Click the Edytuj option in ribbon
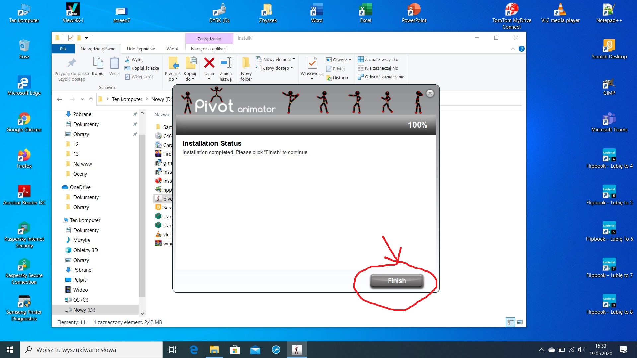The height and width of the screenshot is (358, 637). [x=336, y=69]
